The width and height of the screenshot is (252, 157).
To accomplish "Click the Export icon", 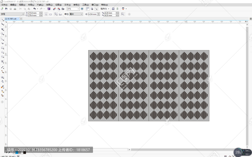I will coord(59,9).
